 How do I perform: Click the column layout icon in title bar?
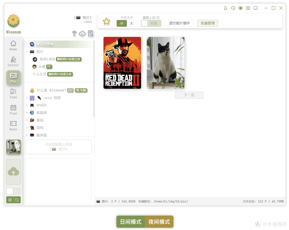pos(248,8)
